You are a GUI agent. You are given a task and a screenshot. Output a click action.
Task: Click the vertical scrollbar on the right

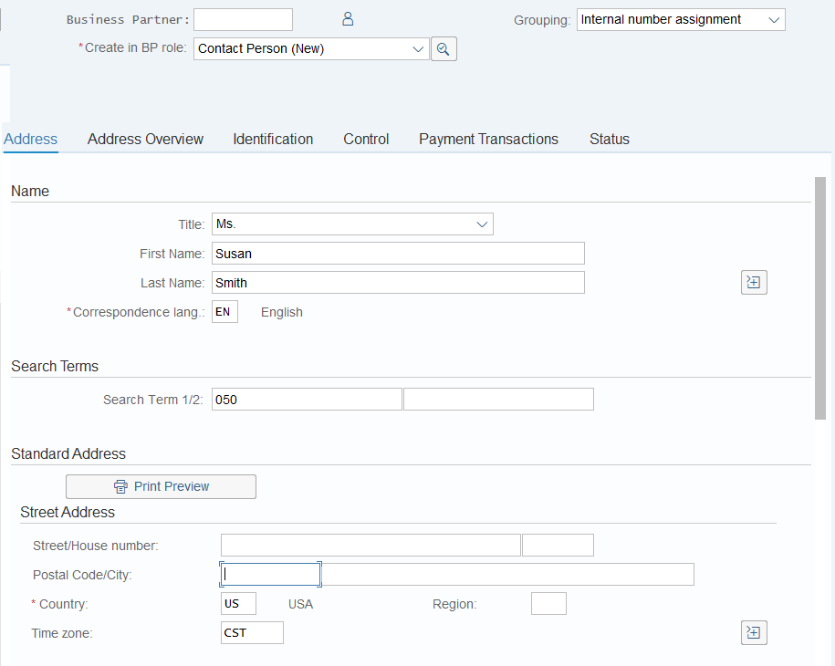click(820, 298)
